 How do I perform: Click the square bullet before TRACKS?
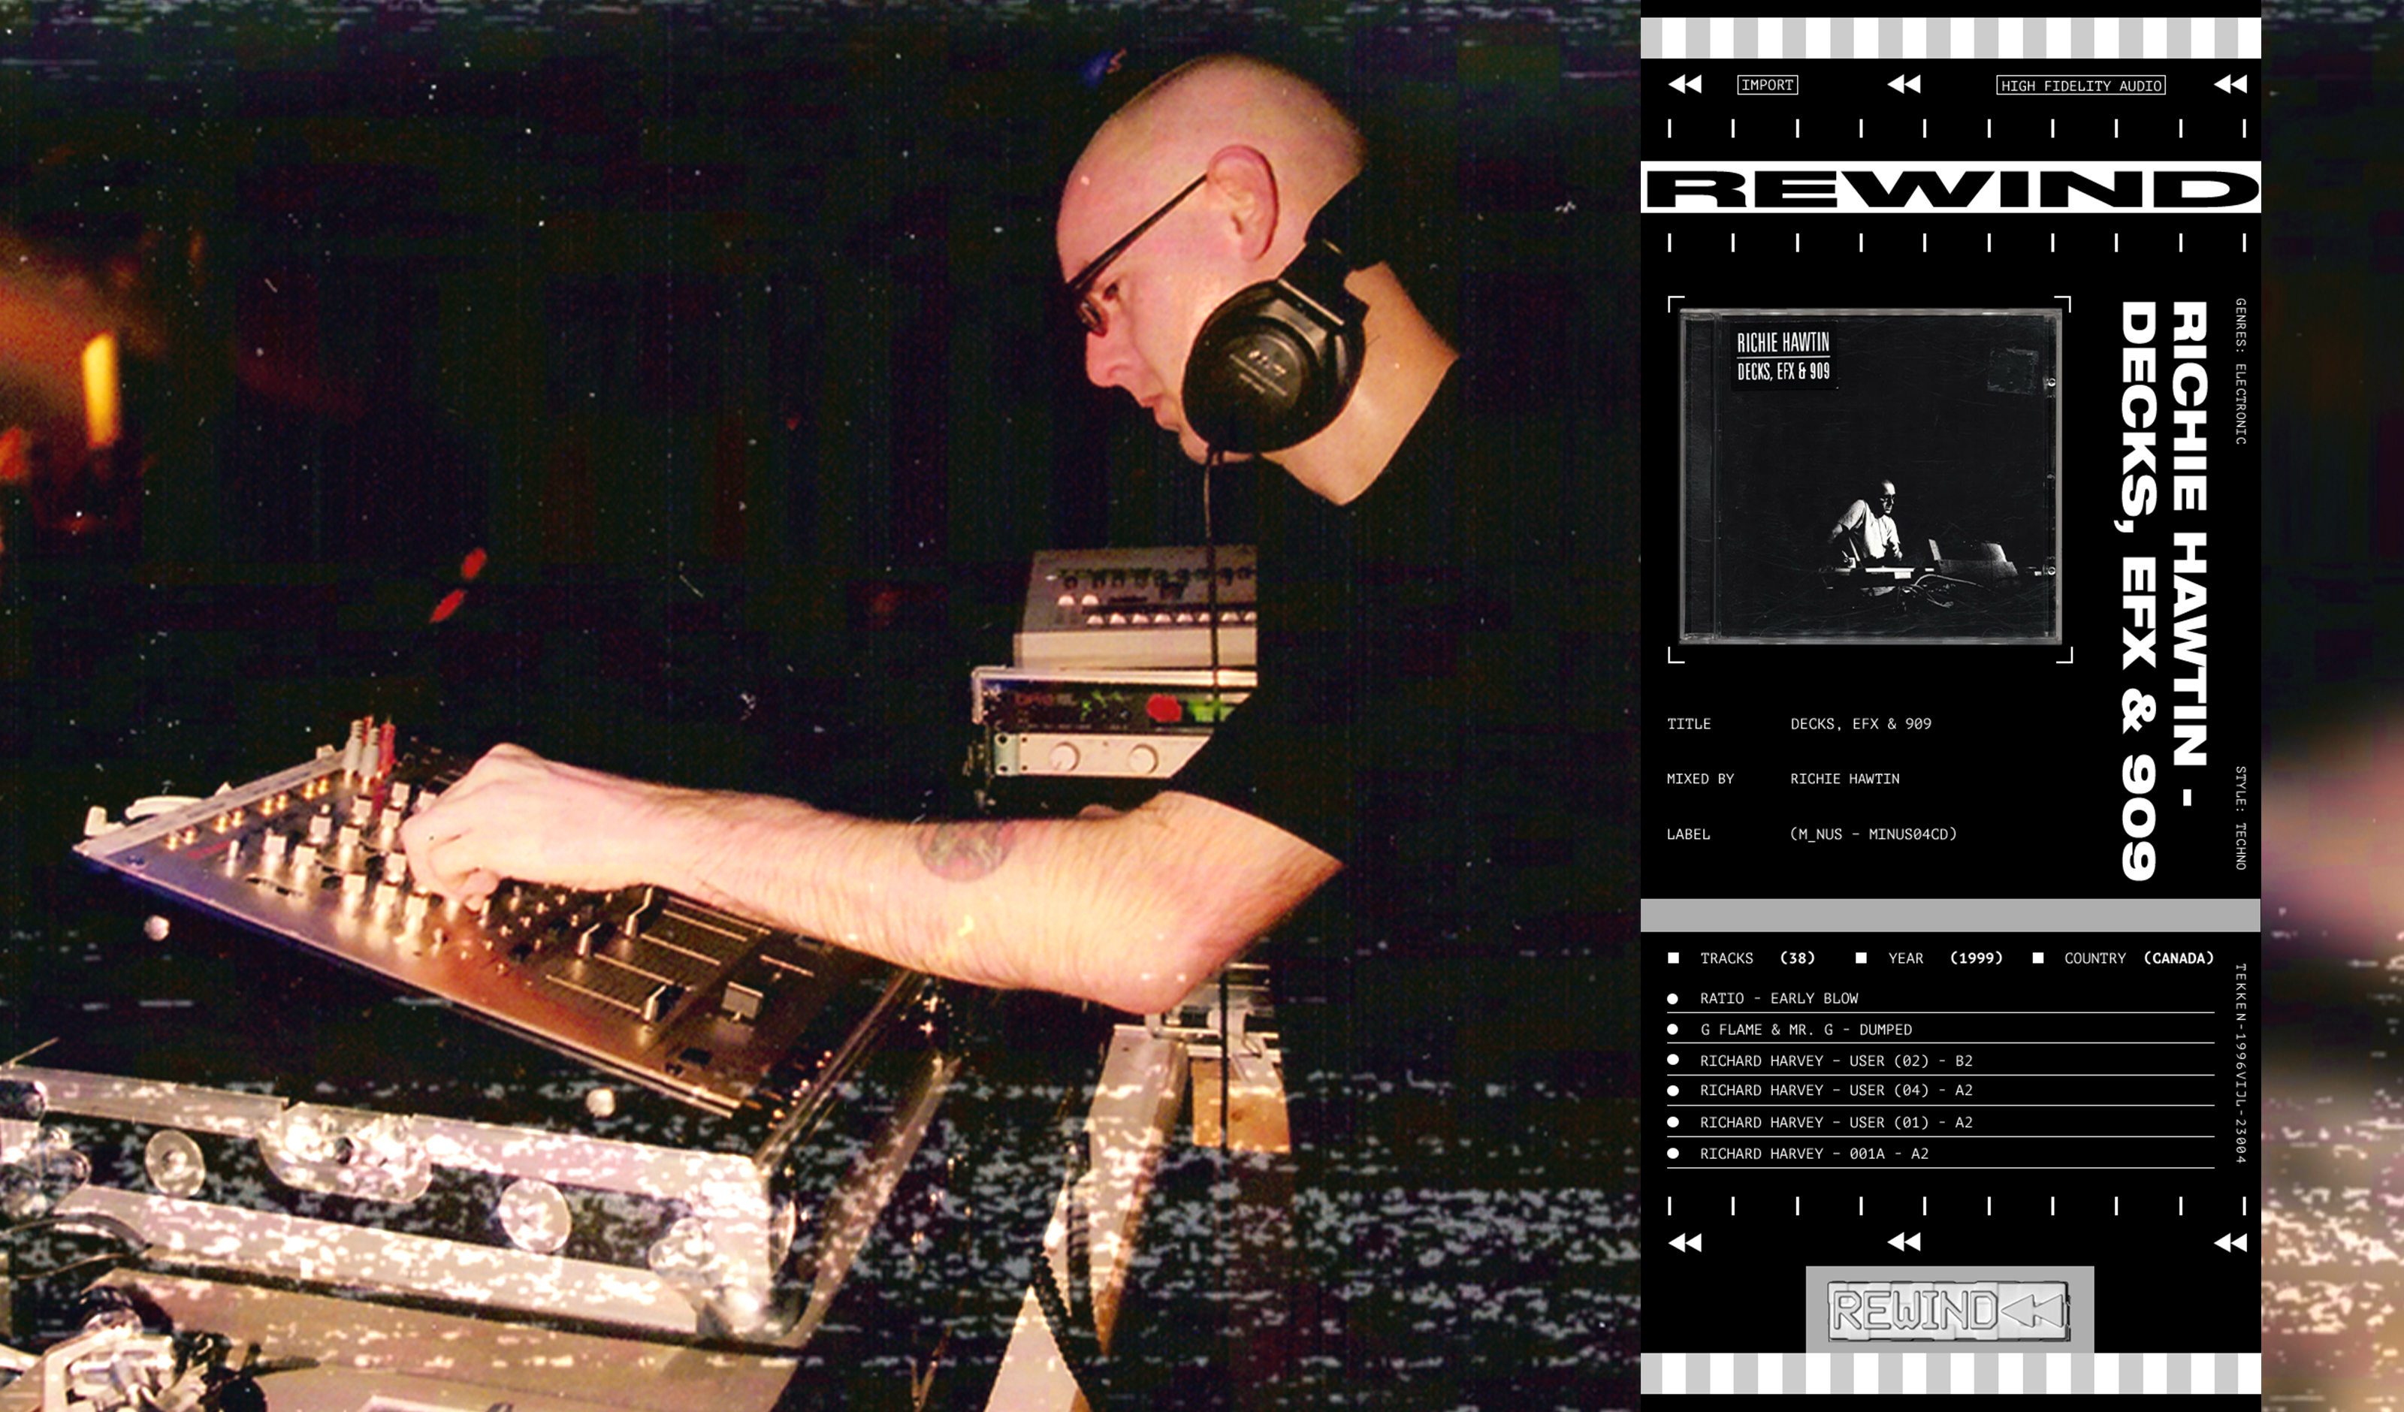click(x=1673, y=958)
